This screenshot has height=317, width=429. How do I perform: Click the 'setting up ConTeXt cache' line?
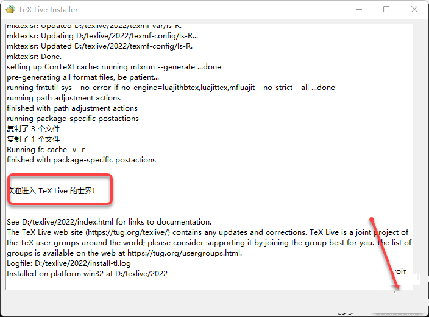tap(114, 67)
